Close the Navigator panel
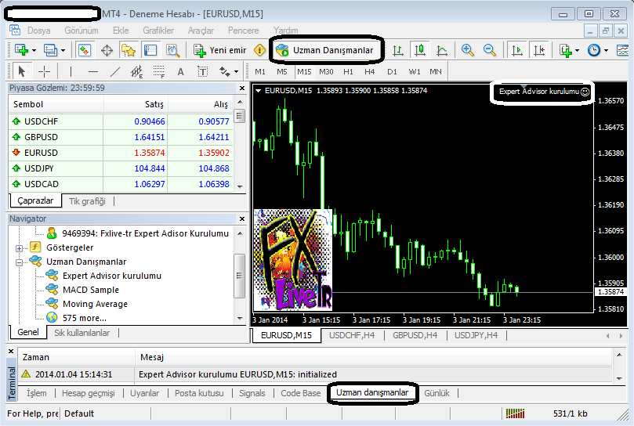The height and width of the screenshot is (426, 634). tap(242, 218)
